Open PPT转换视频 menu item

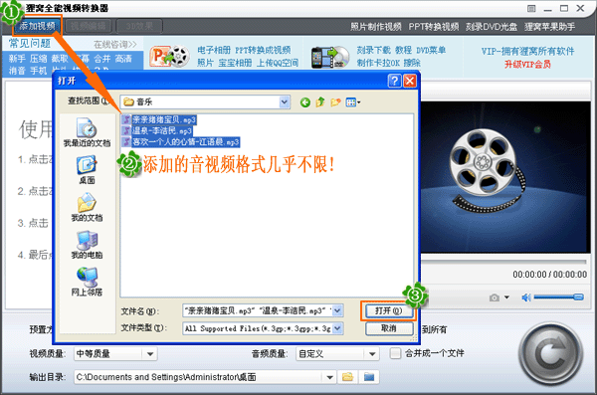434,27
